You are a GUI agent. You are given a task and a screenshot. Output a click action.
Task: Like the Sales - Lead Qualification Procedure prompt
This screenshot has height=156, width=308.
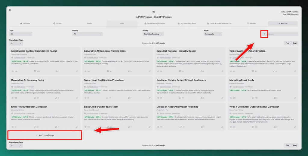[129, 98]
